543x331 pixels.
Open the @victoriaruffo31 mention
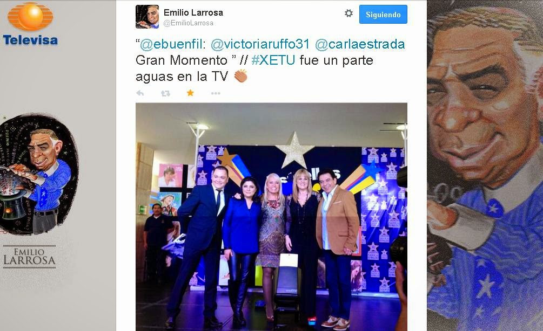[x=260, y=44]
